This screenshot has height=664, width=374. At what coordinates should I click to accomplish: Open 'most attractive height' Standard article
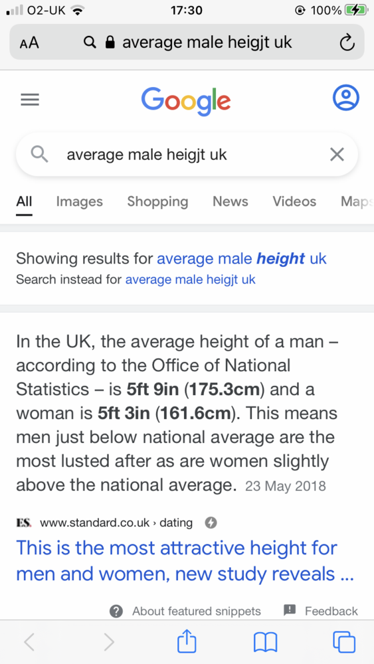185,561
